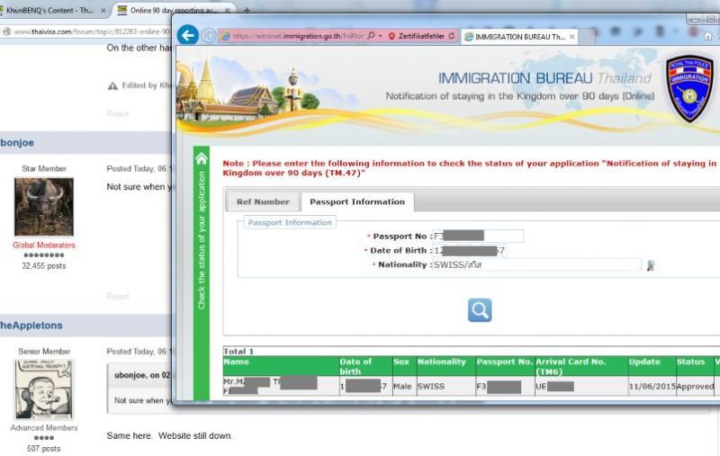Image resolution: width=720 pixels, height=456 pixels.
Task: Select 'Online 90 day reporting' Chrome tab
Action: 174,10
